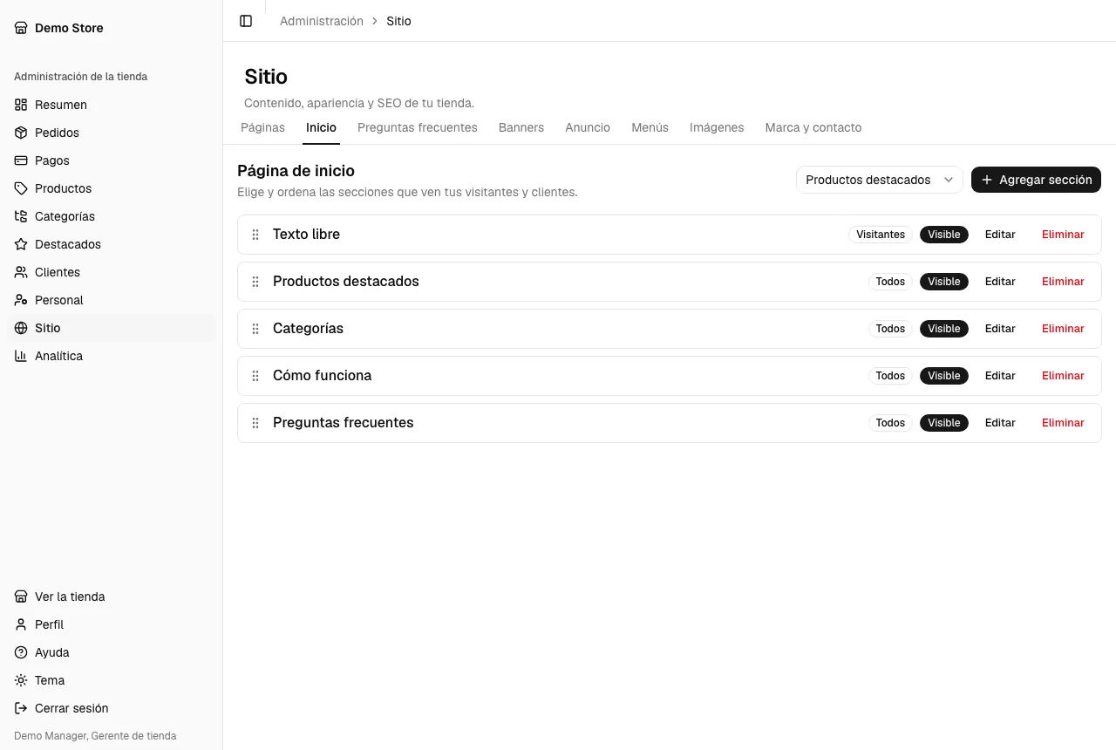Viewport: 1116px width, 750px height.
Task: Switch to the Banners tab
Action: 521,127
